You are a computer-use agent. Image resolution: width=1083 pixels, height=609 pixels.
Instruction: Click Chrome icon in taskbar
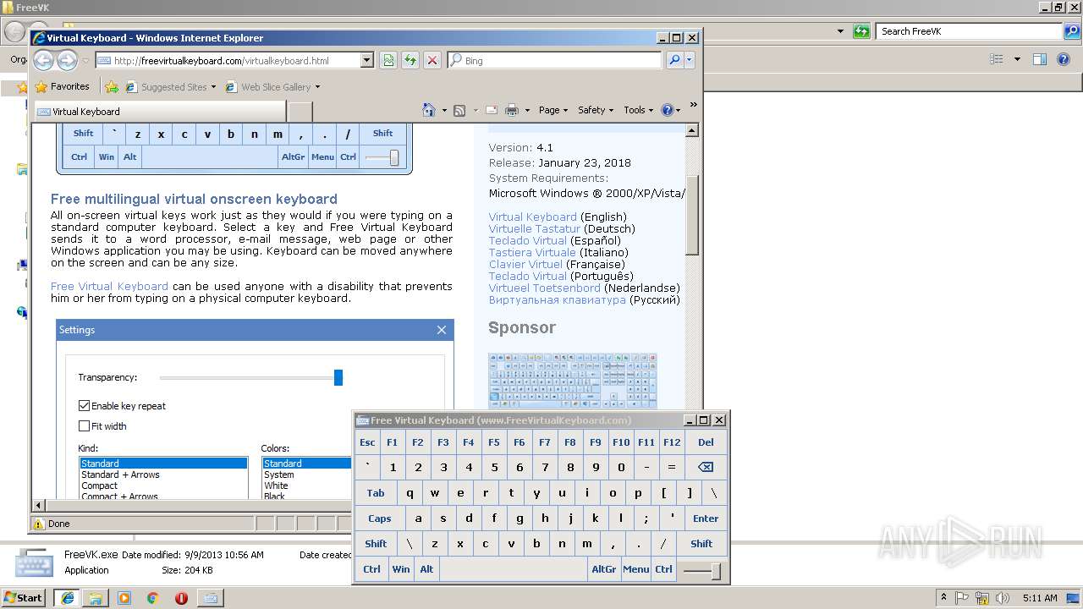pos(152,598)
